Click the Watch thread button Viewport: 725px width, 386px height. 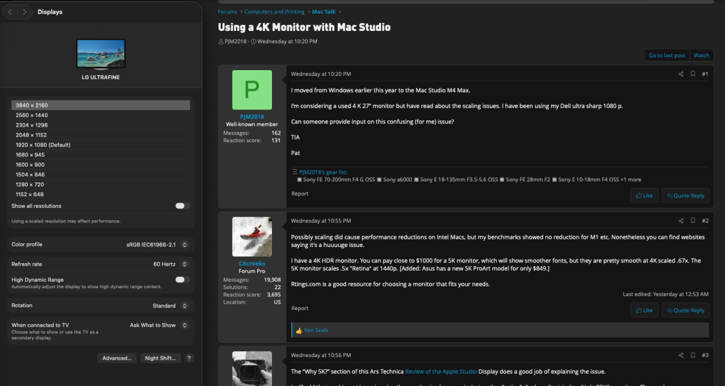[x=701, y=55]
